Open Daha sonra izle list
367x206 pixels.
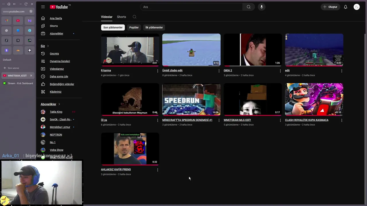point(59,76)
